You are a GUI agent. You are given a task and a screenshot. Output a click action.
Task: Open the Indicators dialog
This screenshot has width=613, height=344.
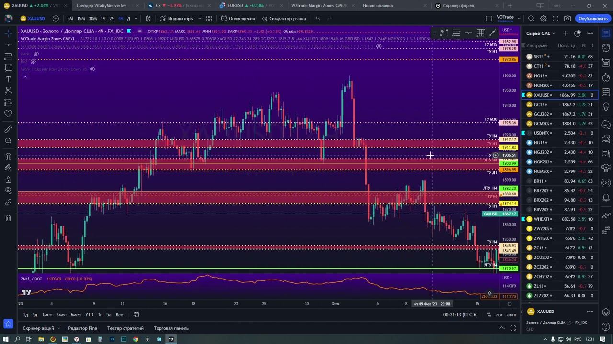click(x=177, y=19)
